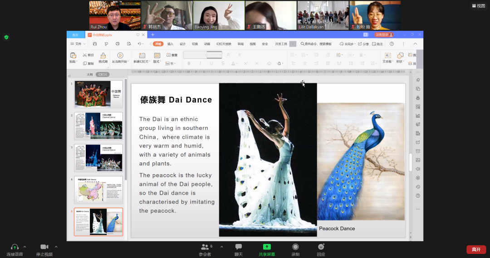This screenshot has width=490, height=258.
Task: Switch slide panel to outline (大纲) view
Action: 90,75
